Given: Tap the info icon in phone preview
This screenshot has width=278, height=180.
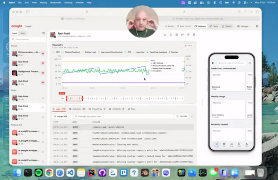Looking at the screenshot, I should [250, 63].
